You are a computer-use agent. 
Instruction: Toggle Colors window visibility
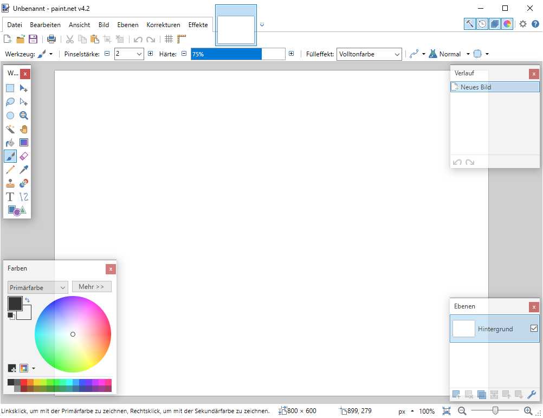pos(507,24)
